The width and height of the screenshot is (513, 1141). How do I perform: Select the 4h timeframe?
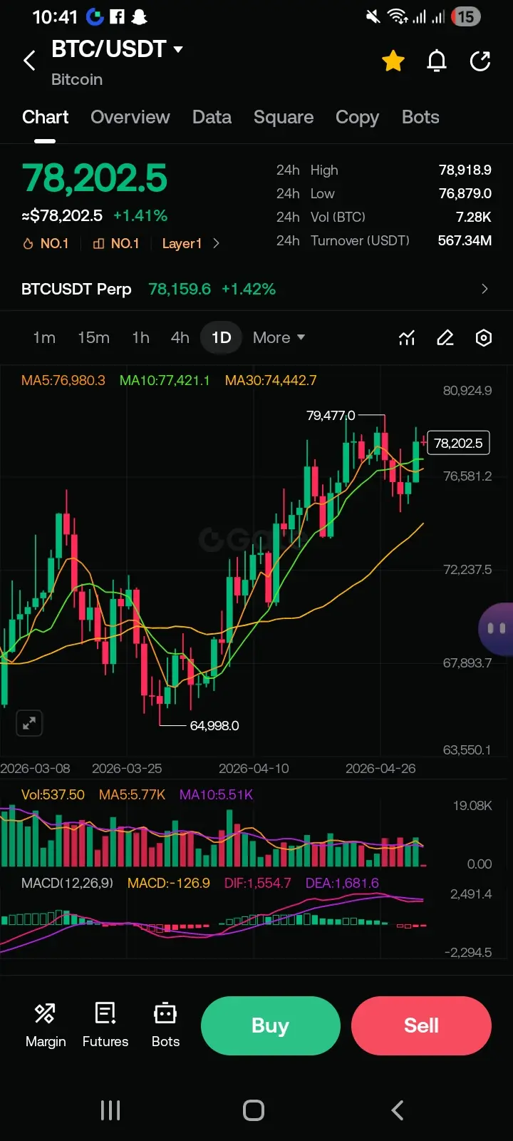click(x=180, y=337)
